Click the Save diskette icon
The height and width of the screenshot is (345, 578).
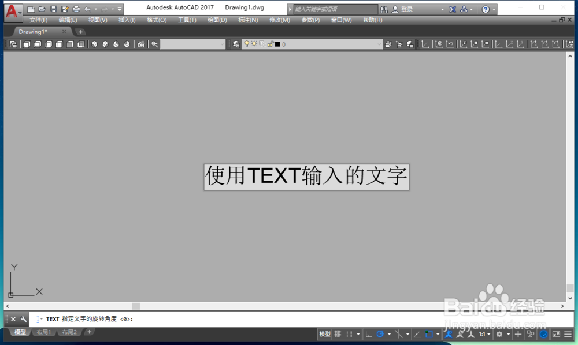tap(53, 9)
